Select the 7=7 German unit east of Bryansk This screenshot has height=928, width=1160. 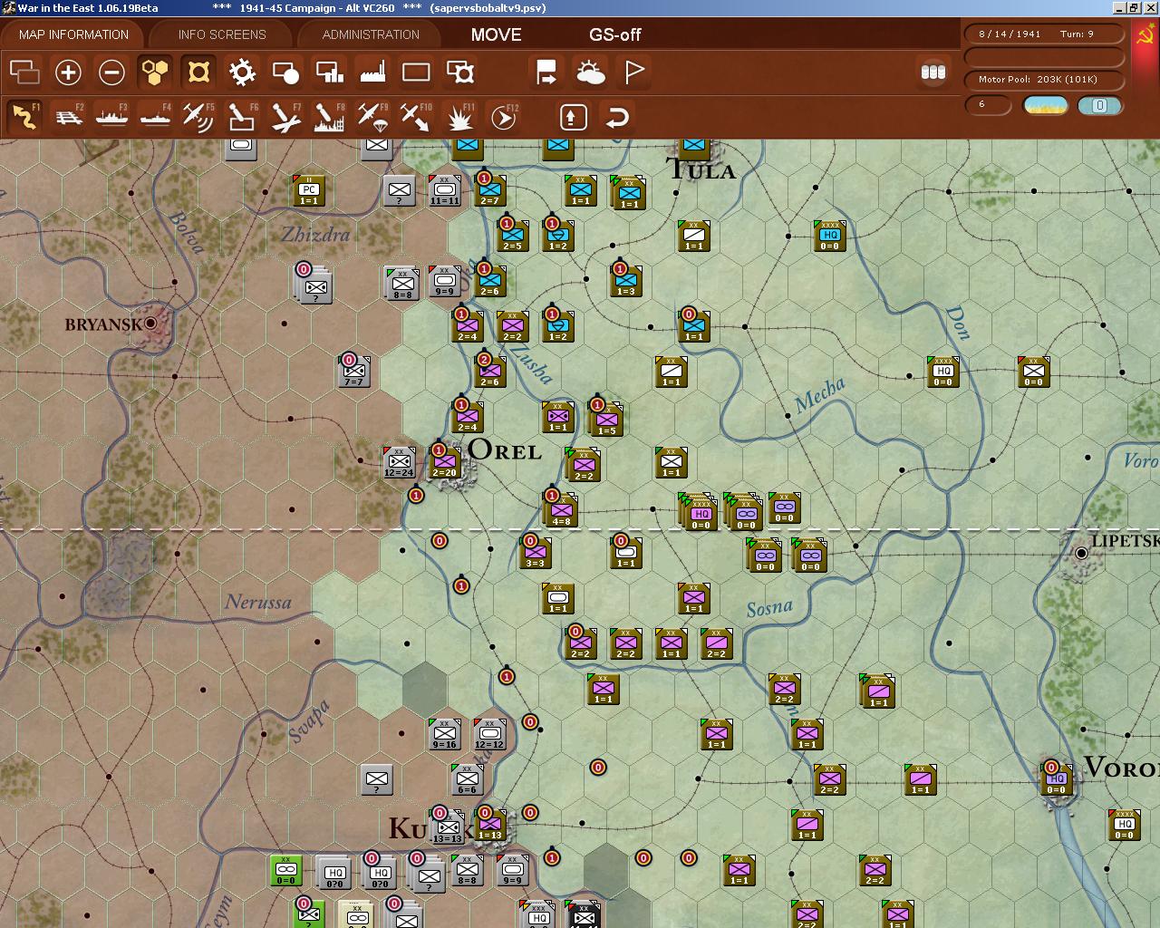click(x=353, y=371)
